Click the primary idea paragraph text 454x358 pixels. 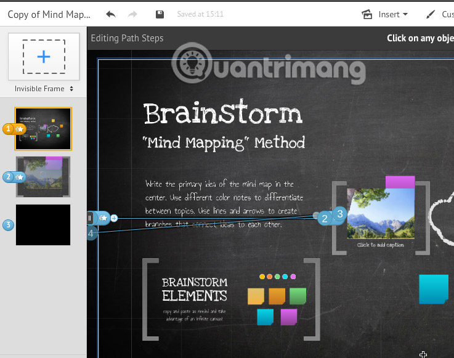point(224,204)
